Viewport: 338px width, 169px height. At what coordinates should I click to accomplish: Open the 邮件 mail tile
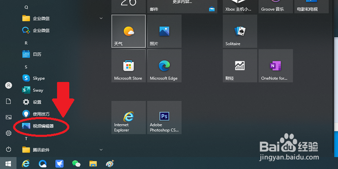click(182, 6)
